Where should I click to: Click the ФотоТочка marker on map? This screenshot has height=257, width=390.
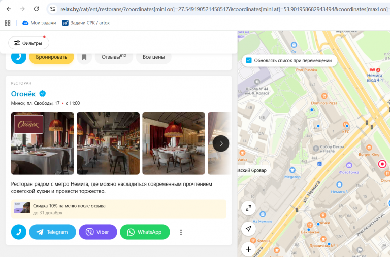pos(349,165)
